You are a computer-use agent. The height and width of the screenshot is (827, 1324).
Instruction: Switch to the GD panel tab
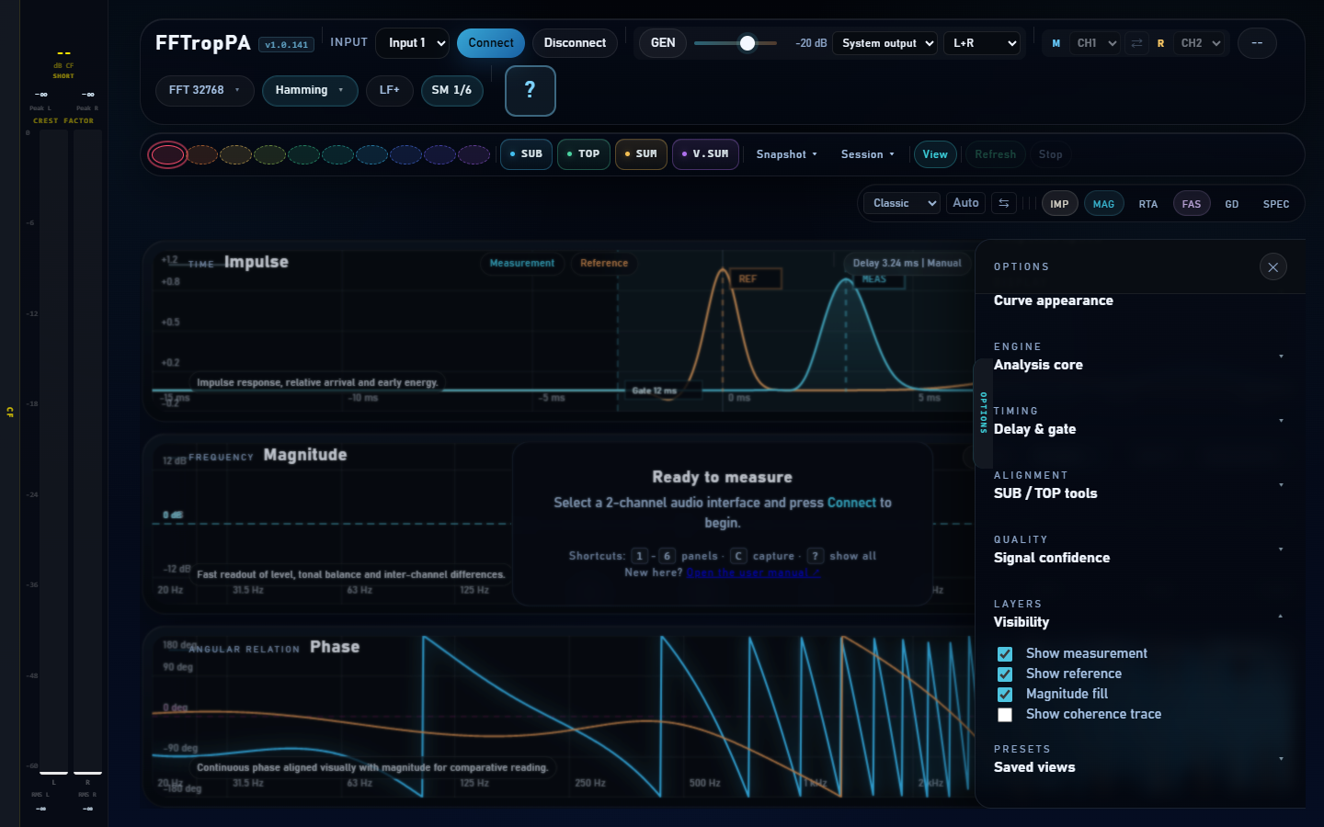tap(1232, 204)
